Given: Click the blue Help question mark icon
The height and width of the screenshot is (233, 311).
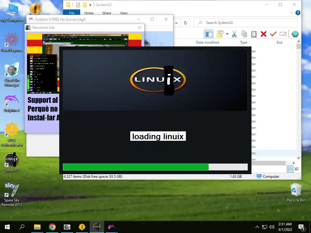Looking at the screenshot, I should tap(298, 13).
